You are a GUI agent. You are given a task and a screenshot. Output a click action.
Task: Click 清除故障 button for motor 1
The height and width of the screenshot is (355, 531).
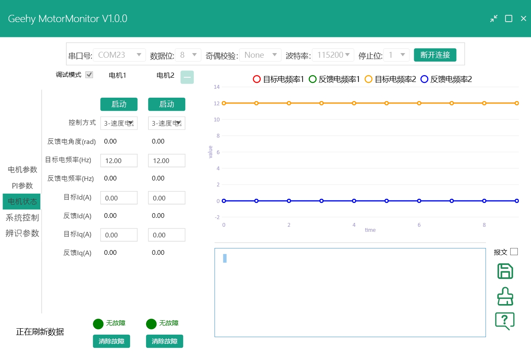[x=111, y=341]
